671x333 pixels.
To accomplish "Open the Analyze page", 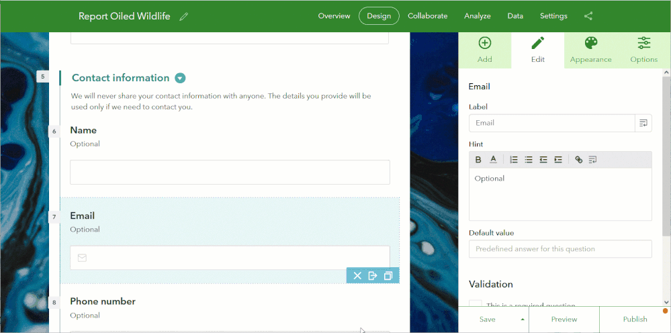I will (478, 16).
